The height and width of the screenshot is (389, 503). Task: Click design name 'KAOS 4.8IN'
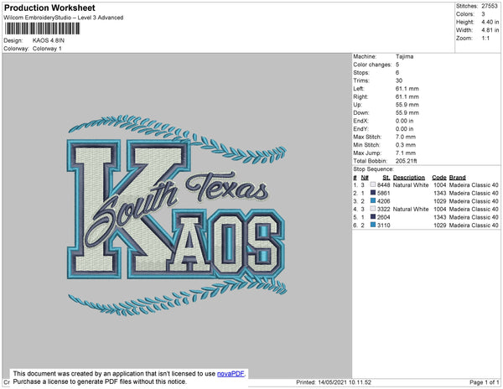point(49,41)
